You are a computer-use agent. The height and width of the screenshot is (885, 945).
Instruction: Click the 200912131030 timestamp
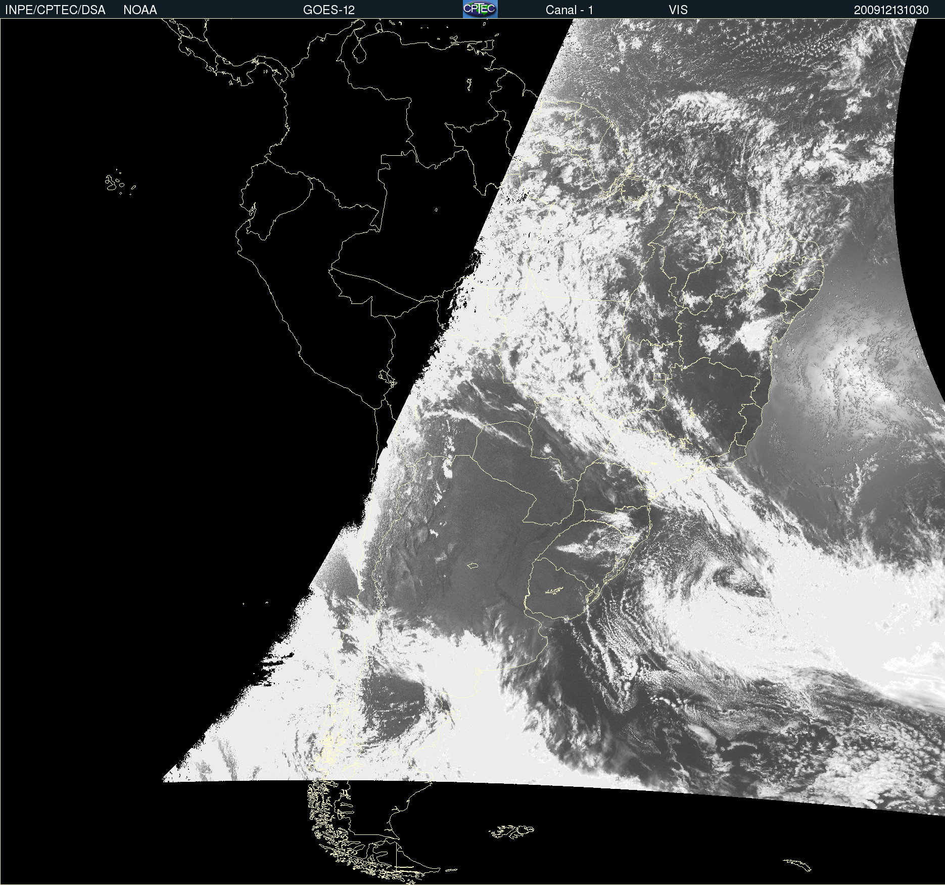[891, 10]
